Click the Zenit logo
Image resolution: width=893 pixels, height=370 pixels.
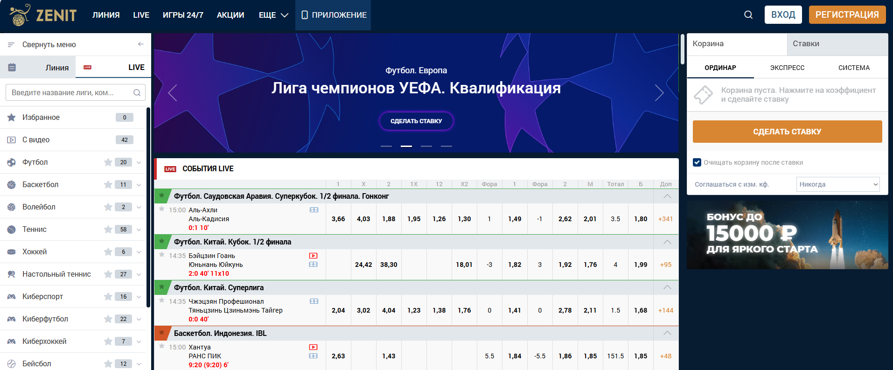point(43,15)
